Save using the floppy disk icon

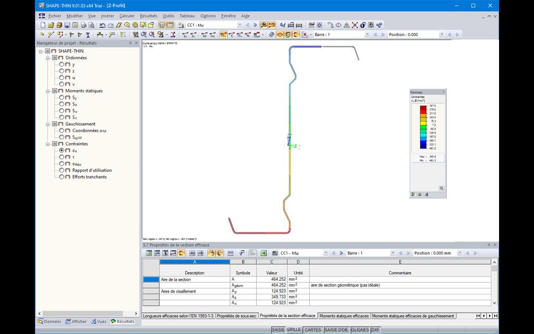67,25
